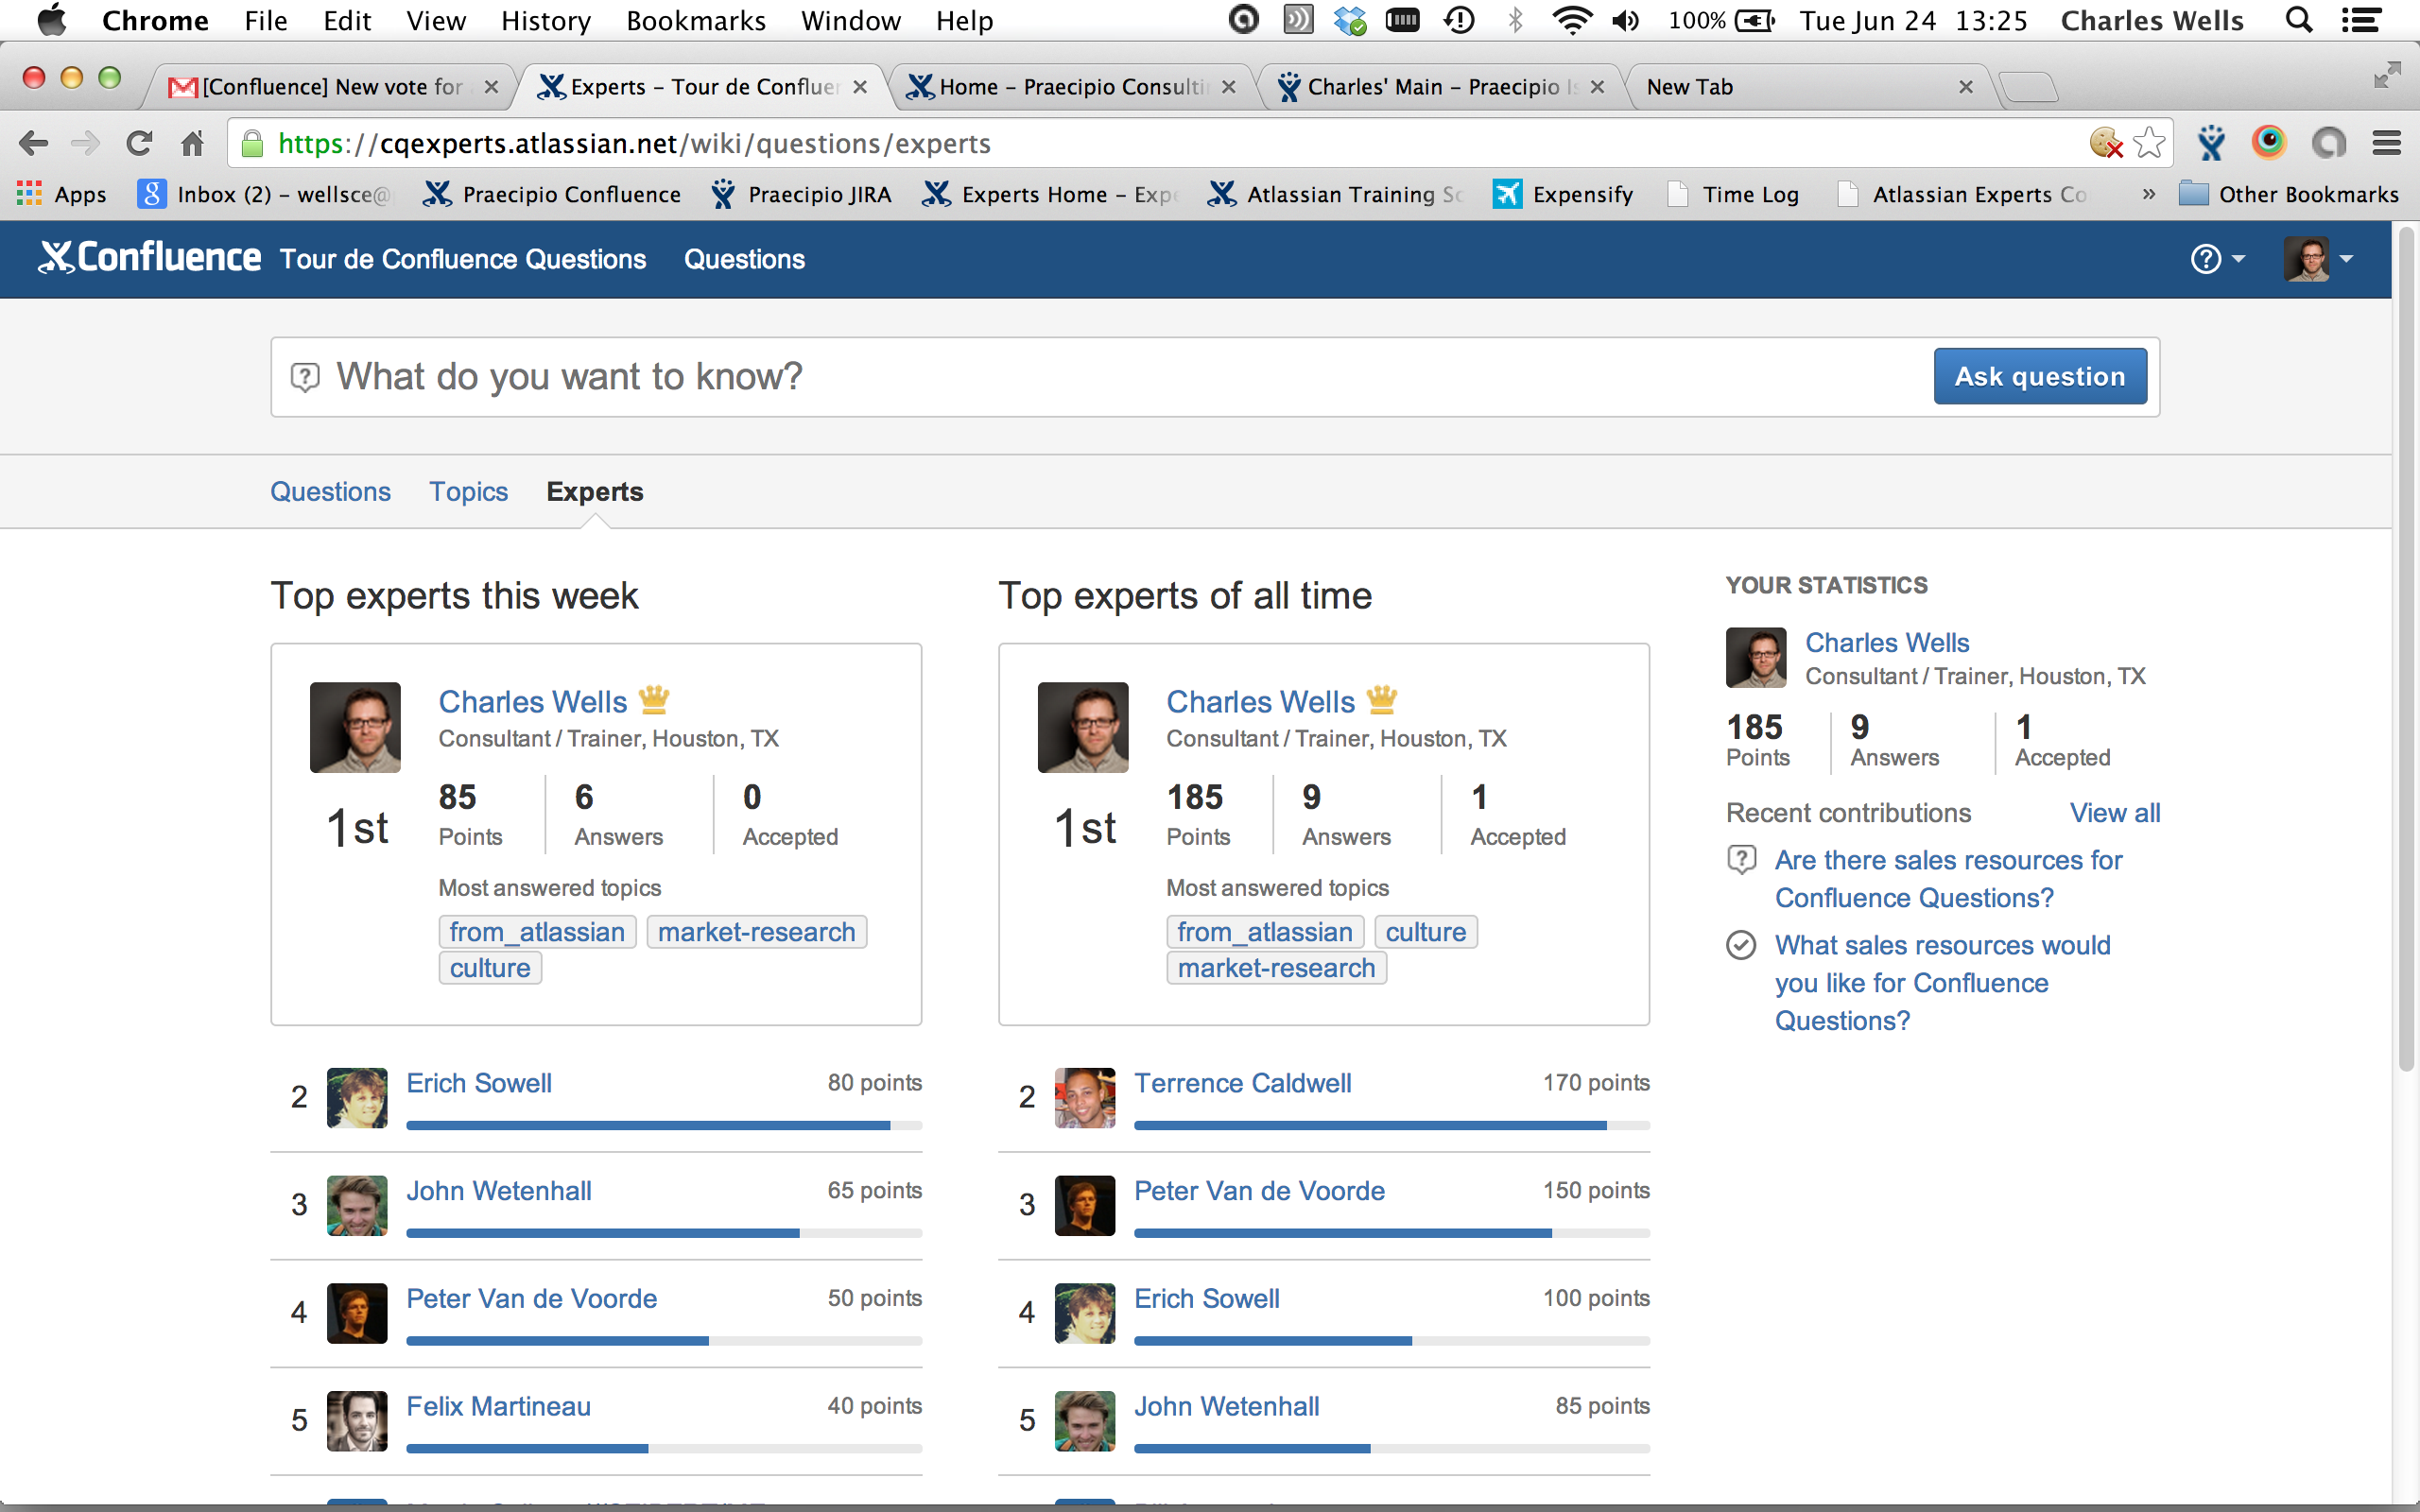Click the volume icon in menu bar
Image resolution: width=2420 pixels, height=1512 pixels.
(1626, 20)
